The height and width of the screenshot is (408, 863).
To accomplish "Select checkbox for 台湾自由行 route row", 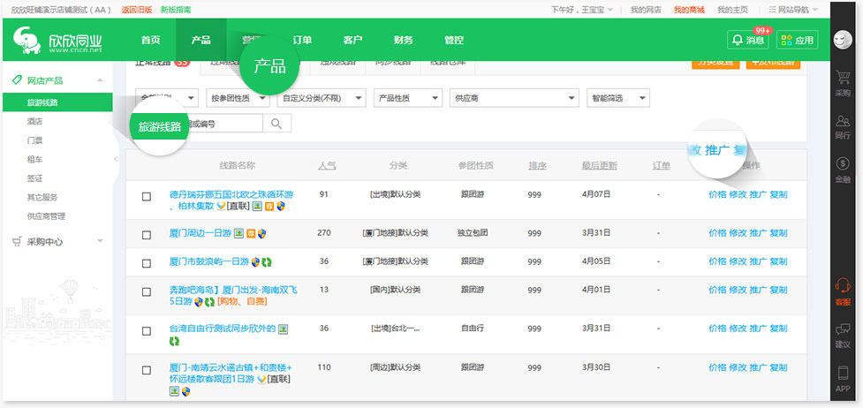I will pos(147,329).
